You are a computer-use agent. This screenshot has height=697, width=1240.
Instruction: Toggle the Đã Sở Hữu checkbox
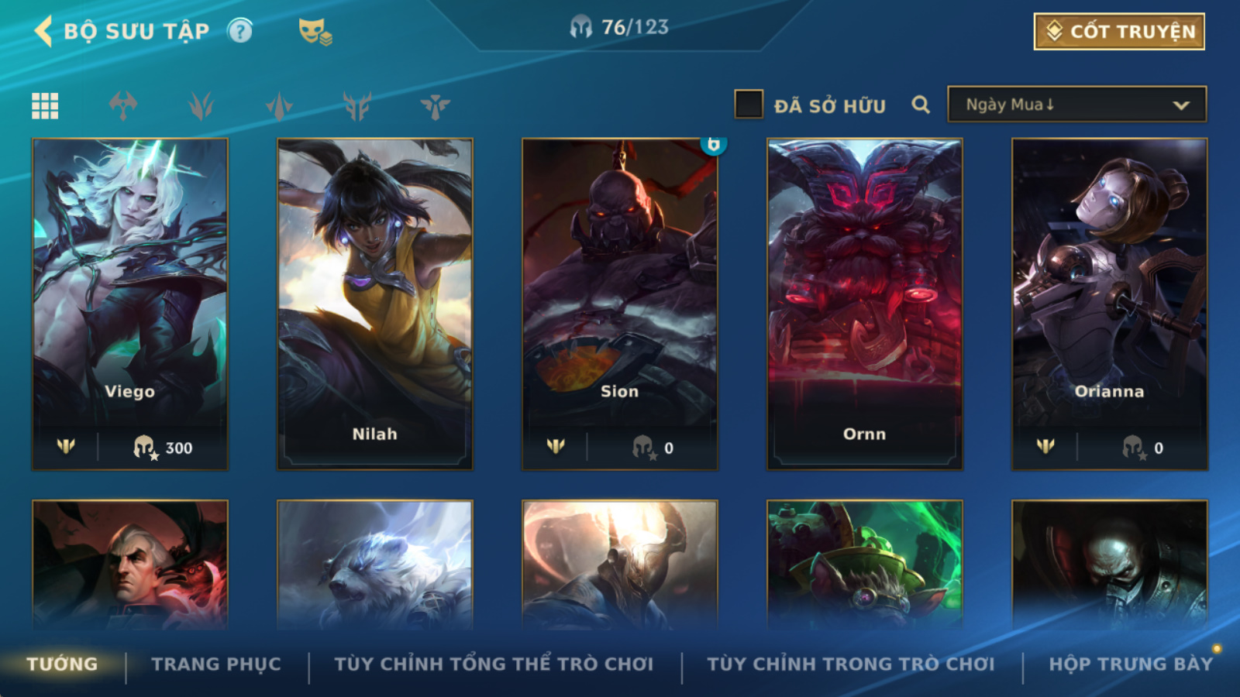pos(749,104)
